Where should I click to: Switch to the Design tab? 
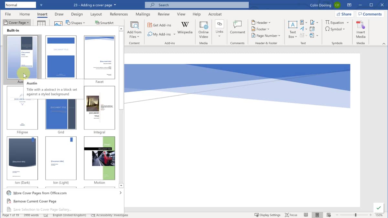pos(77,14)
